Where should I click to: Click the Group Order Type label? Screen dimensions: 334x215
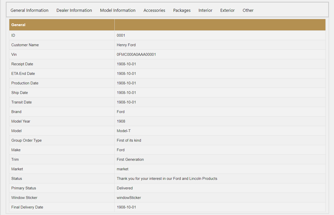[26, 140]
